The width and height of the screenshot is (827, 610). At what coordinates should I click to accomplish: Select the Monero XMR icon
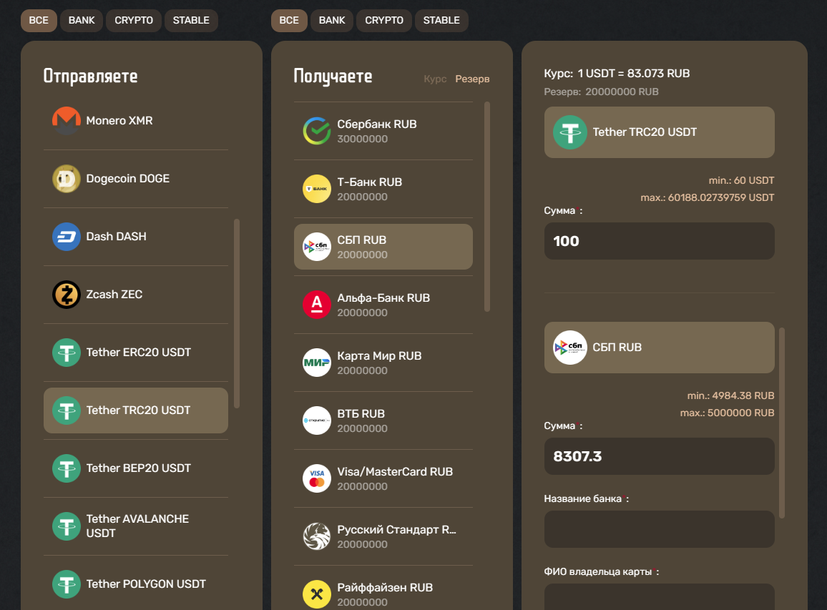67,121
